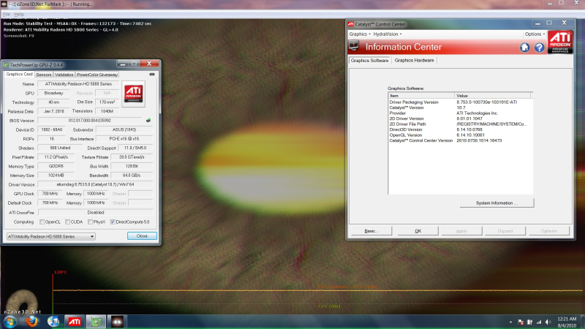
Task: Click the network signal tray icon
Action: point(539,322)
